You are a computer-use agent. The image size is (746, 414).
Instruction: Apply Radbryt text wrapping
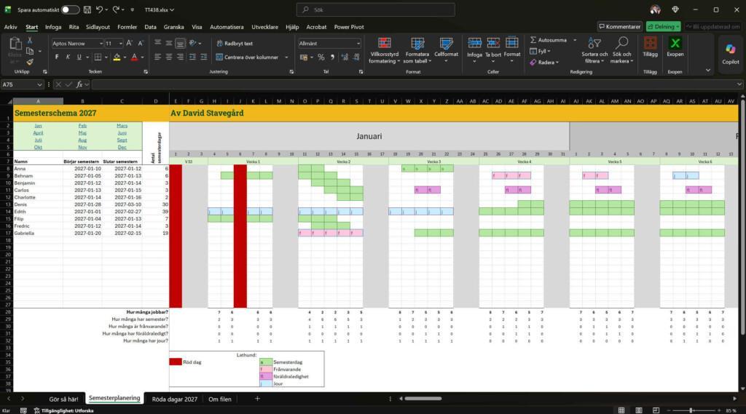(x=235, y=43)
